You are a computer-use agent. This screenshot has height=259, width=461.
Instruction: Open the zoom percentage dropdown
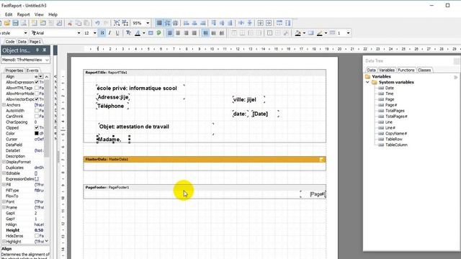[148, 23]
